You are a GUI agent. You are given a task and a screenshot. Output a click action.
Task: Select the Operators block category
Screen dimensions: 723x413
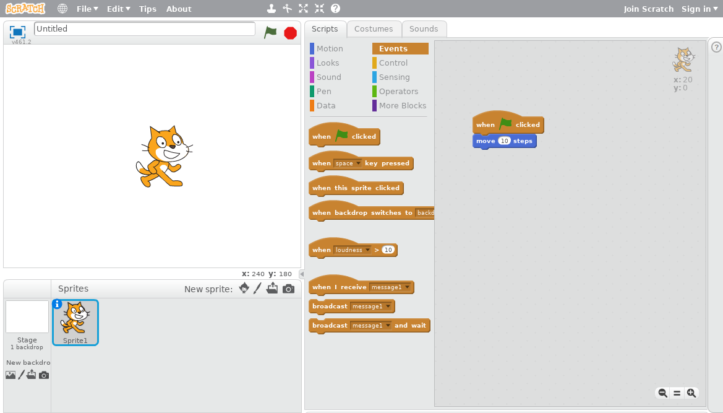[398, 92]
